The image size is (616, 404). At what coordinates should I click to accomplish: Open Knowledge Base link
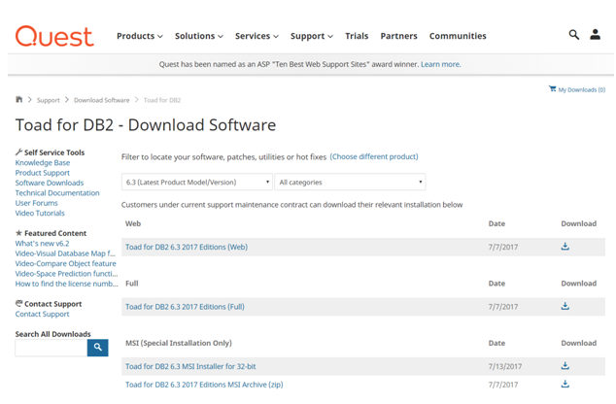click(x=43, y=162)
